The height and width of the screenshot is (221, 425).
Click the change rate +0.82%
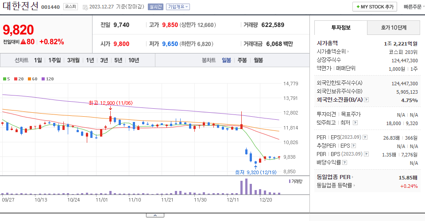(52, 42)
